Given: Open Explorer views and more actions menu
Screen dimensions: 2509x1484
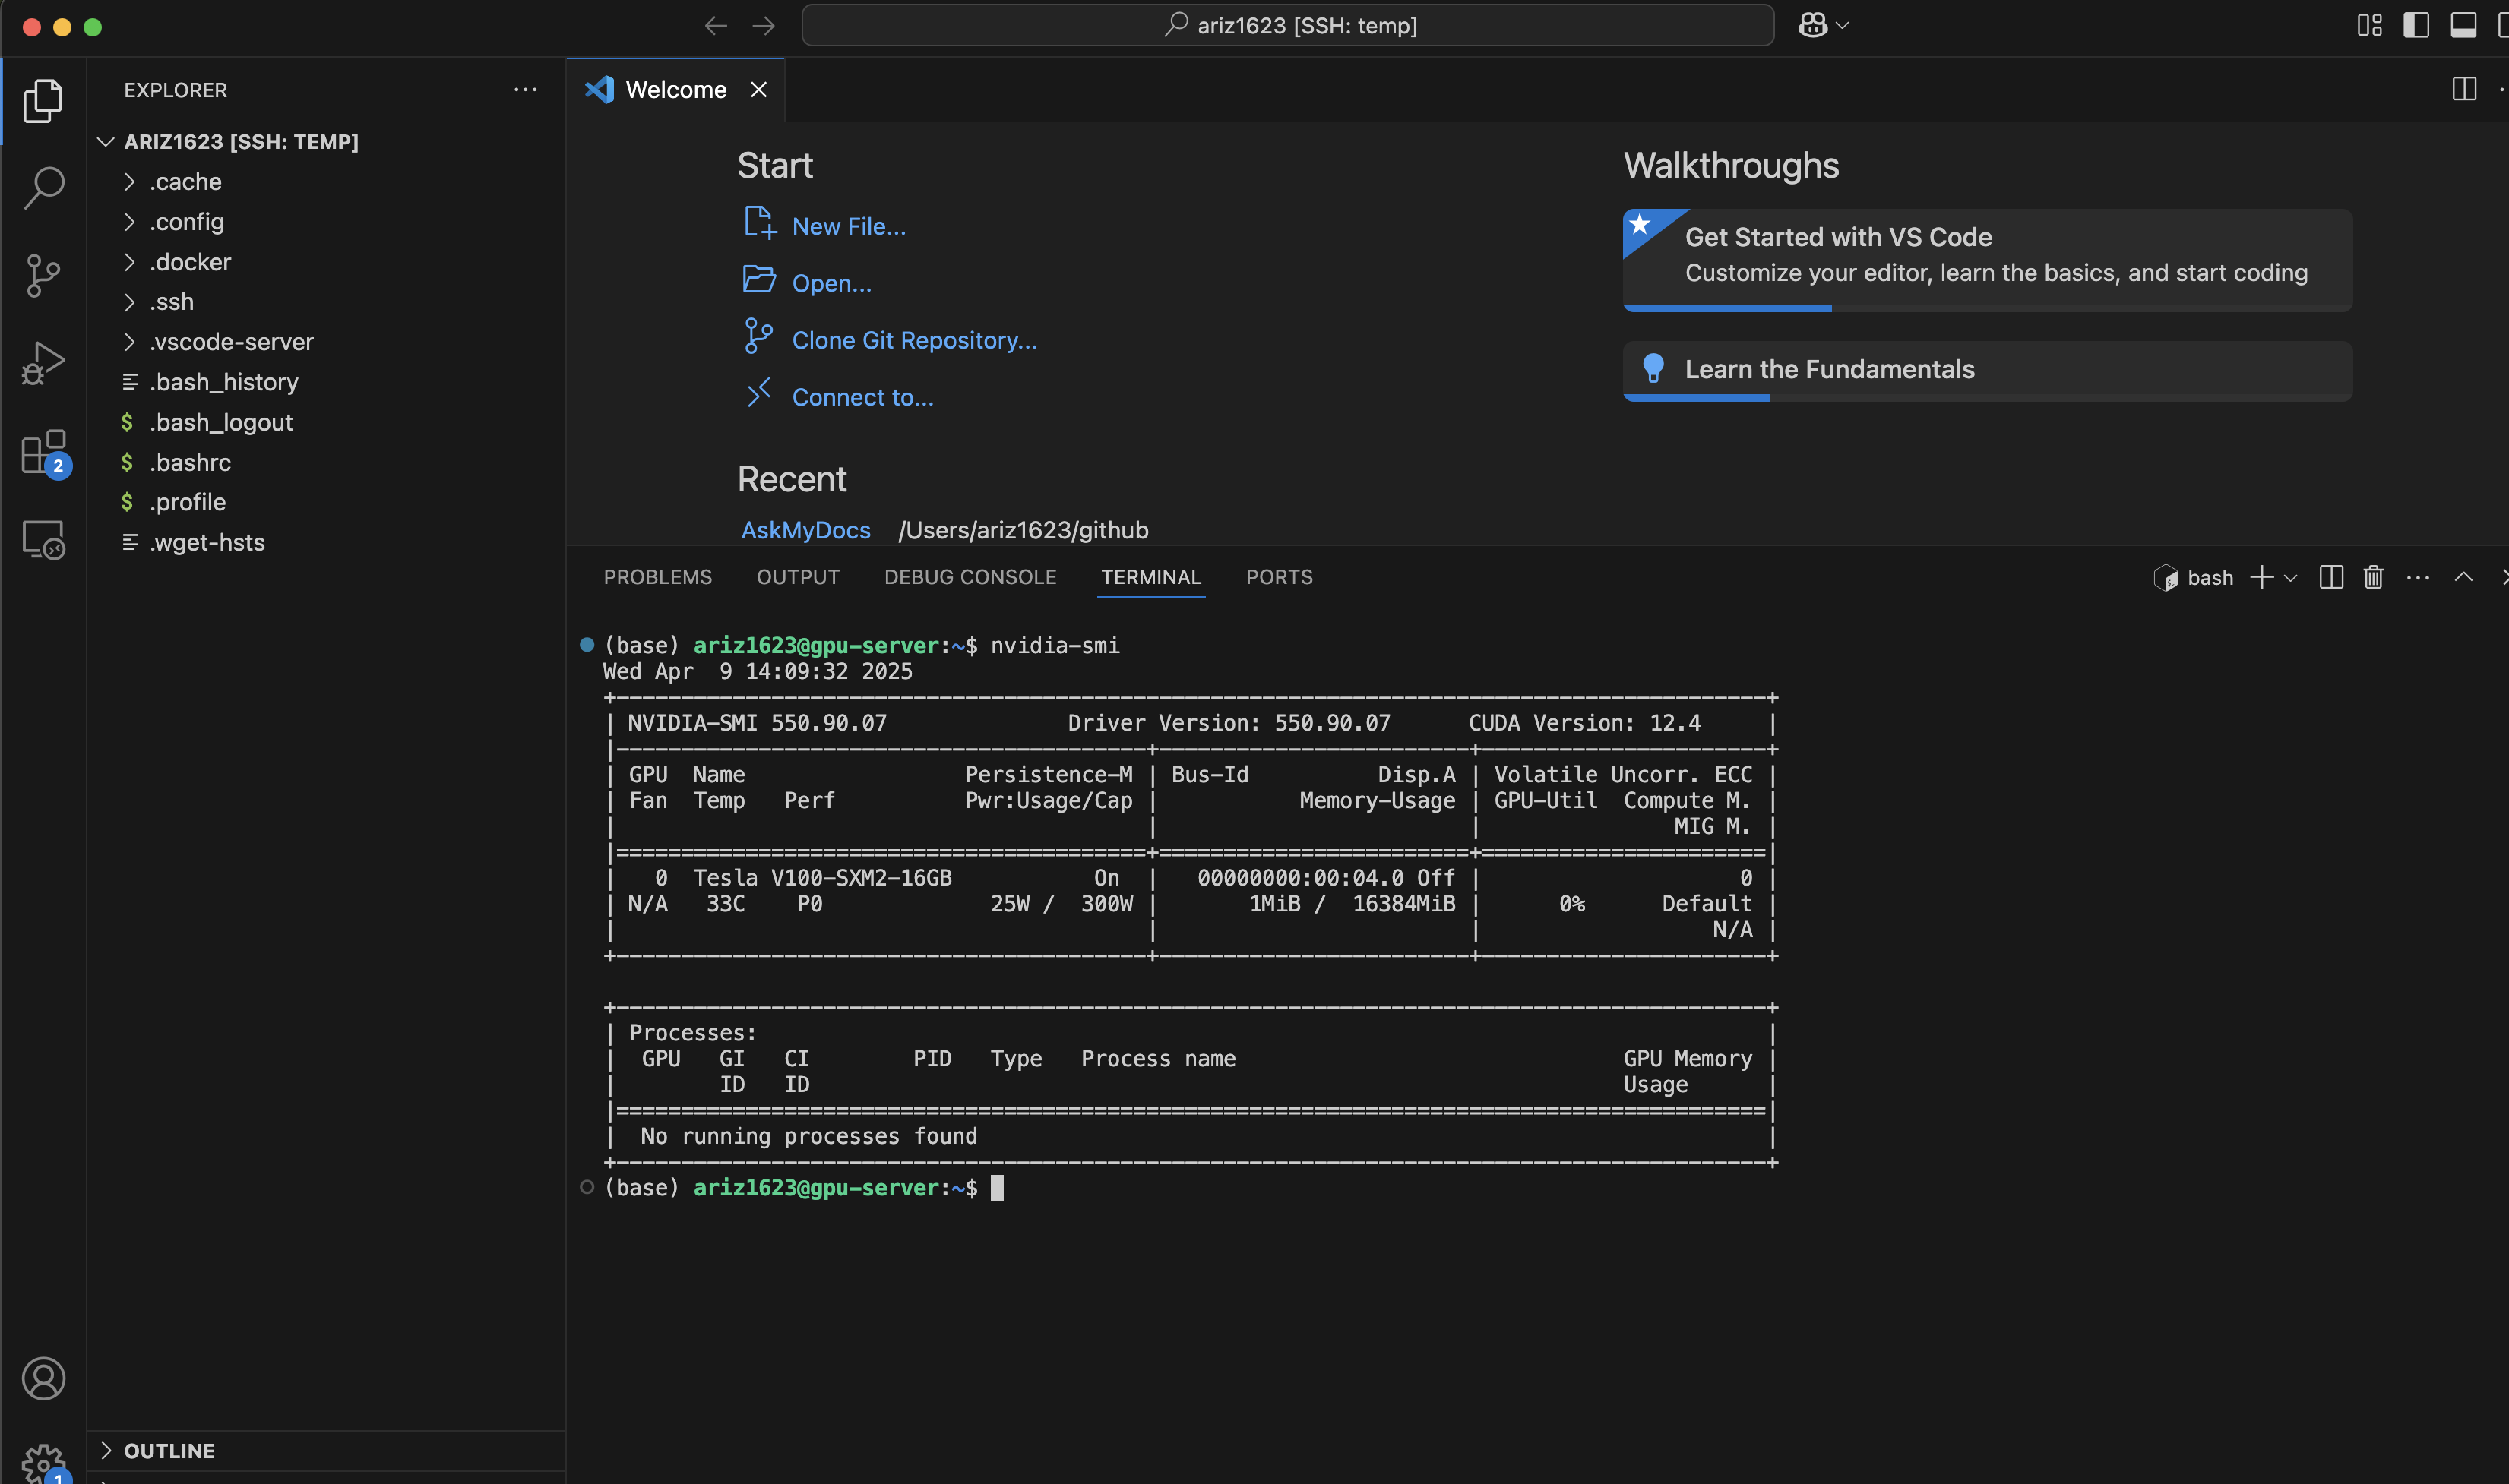Looking at the screenshot, I should 525,89.
